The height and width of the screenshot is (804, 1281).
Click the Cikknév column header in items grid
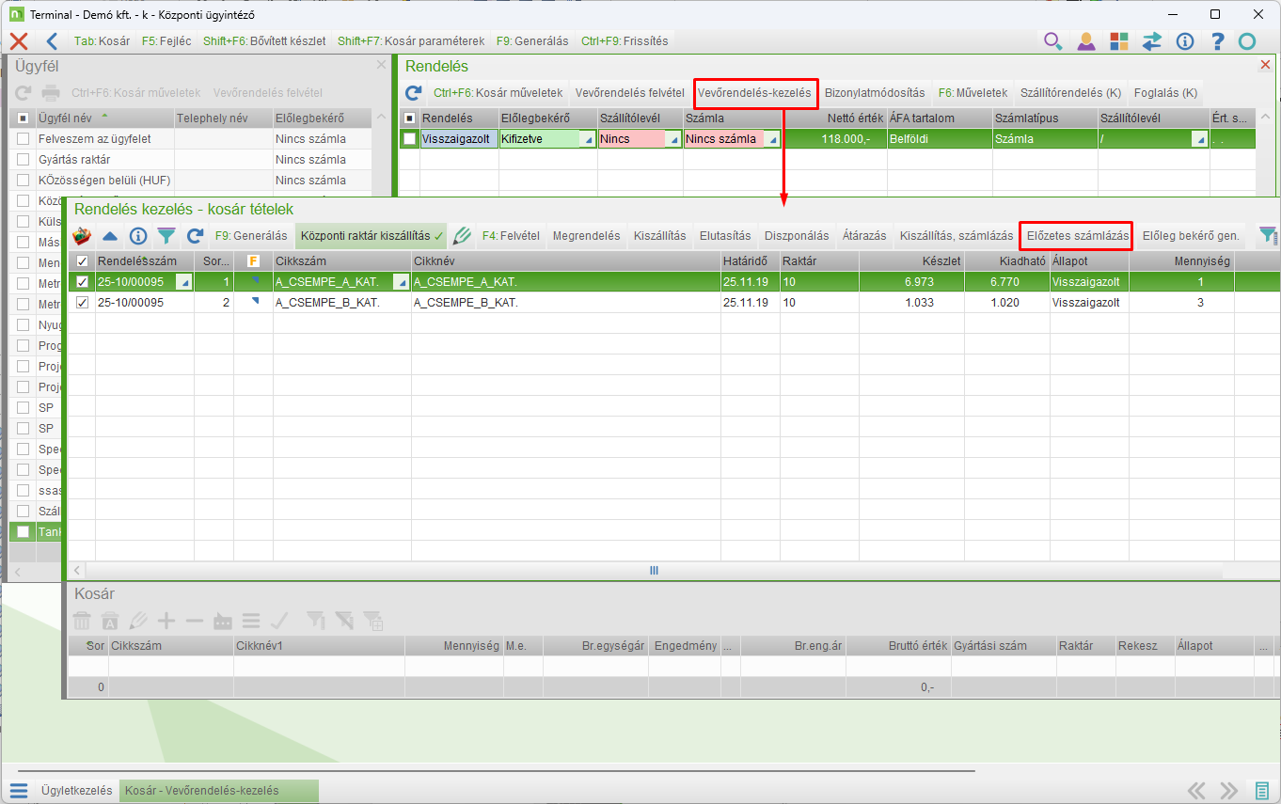[565, 261]
